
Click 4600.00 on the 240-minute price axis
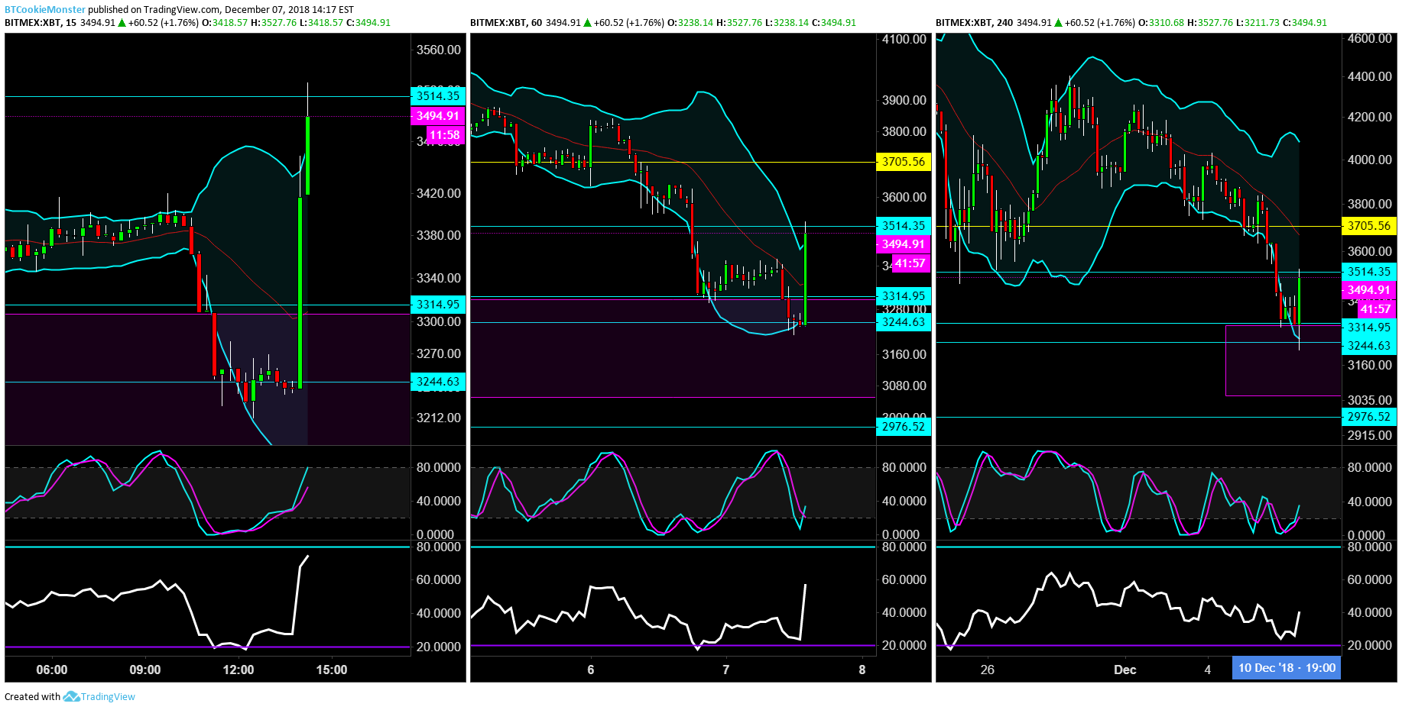coord(1369,38)
